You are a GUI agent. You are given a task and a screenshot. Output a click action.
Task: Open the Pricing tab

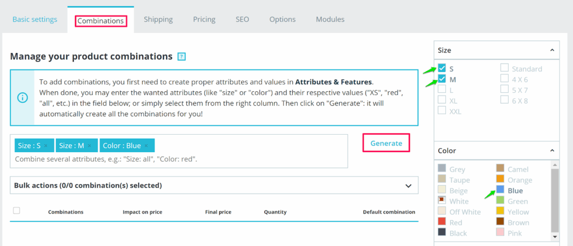(204, 20)
